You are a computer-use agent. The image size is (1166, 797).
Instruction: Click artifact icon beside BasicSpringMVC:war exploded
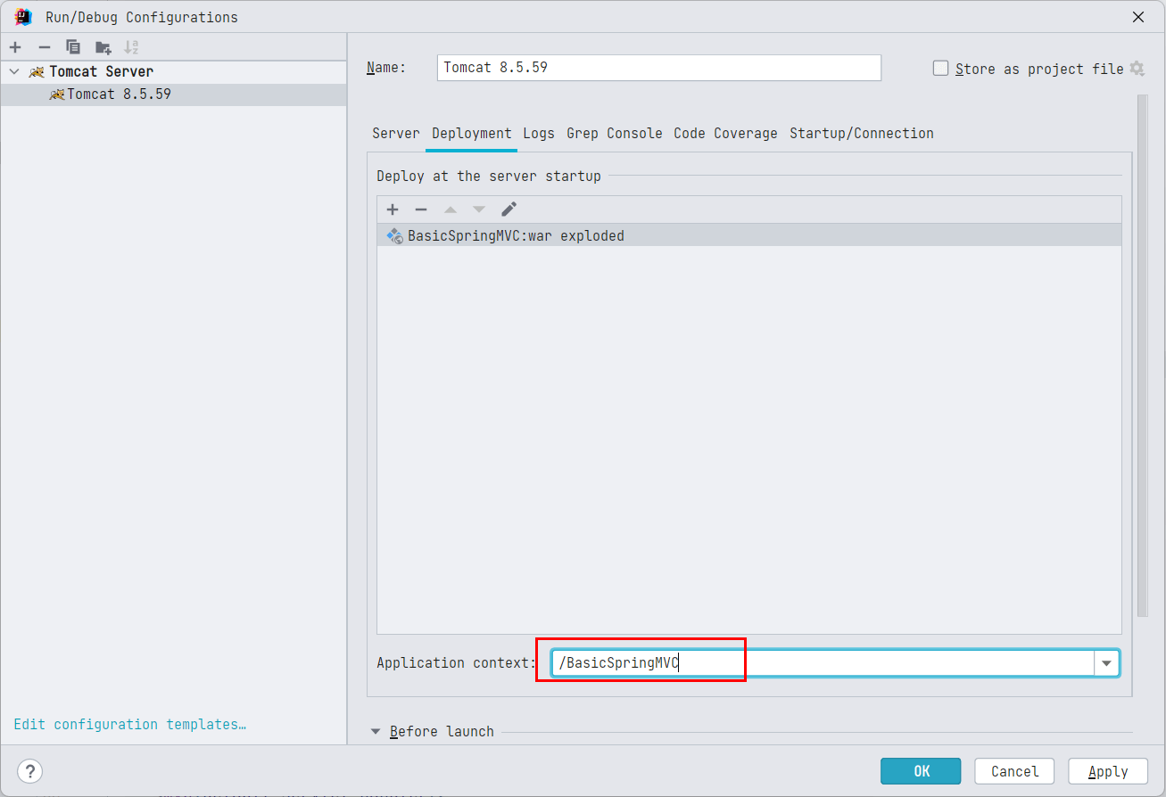[394, 236]
